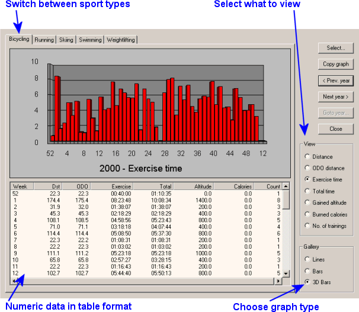
Task: Close the statistics window
Action: click(336, 129)
